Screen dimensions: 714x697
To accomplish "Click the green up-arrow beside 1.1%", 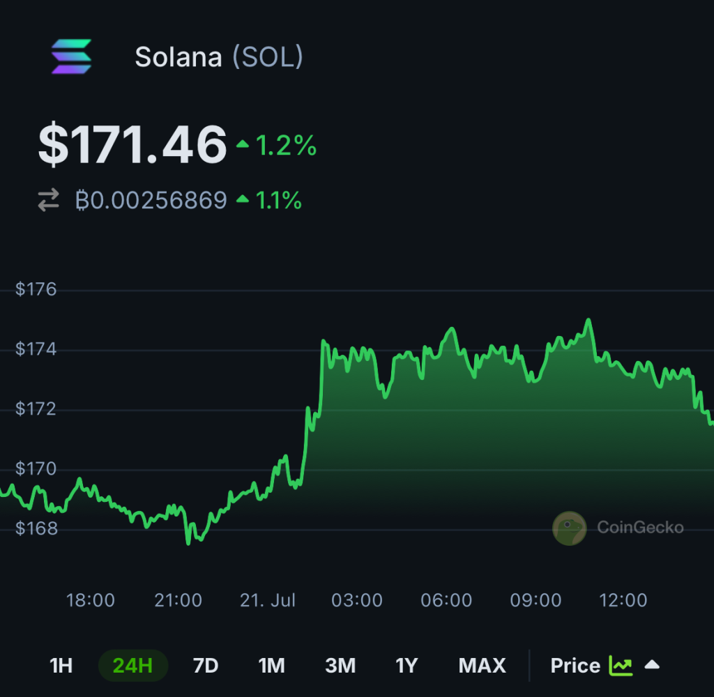I will click(243, 199).
